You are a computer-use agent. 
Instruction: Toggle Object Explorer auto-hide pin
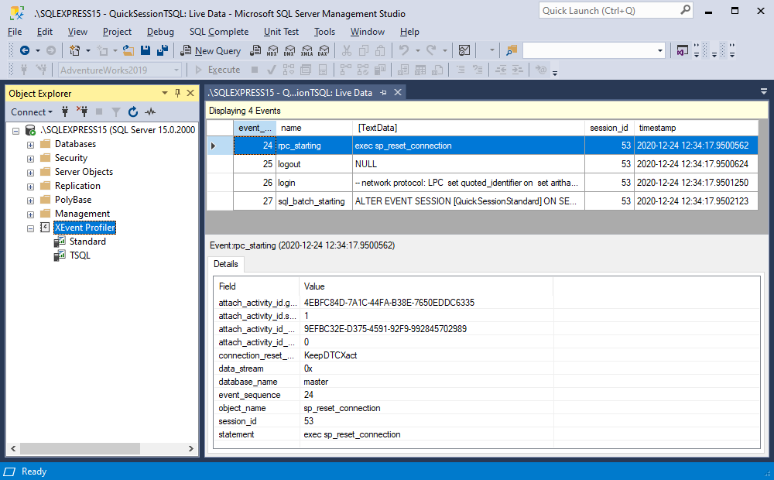click(178, 93)
